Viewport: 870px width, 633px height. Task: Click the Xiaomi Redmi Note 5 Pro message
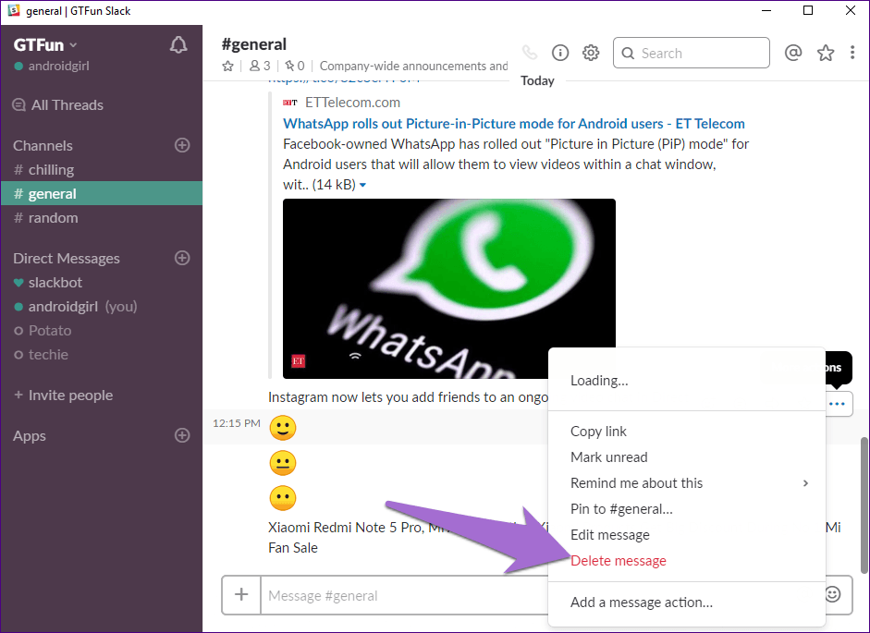[408, 537]
